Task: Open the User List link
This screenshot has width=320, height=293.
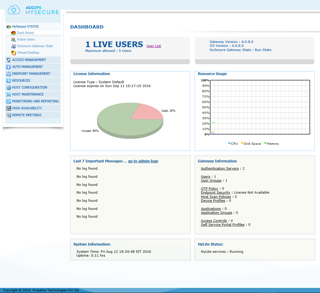Action: [154, 46]
